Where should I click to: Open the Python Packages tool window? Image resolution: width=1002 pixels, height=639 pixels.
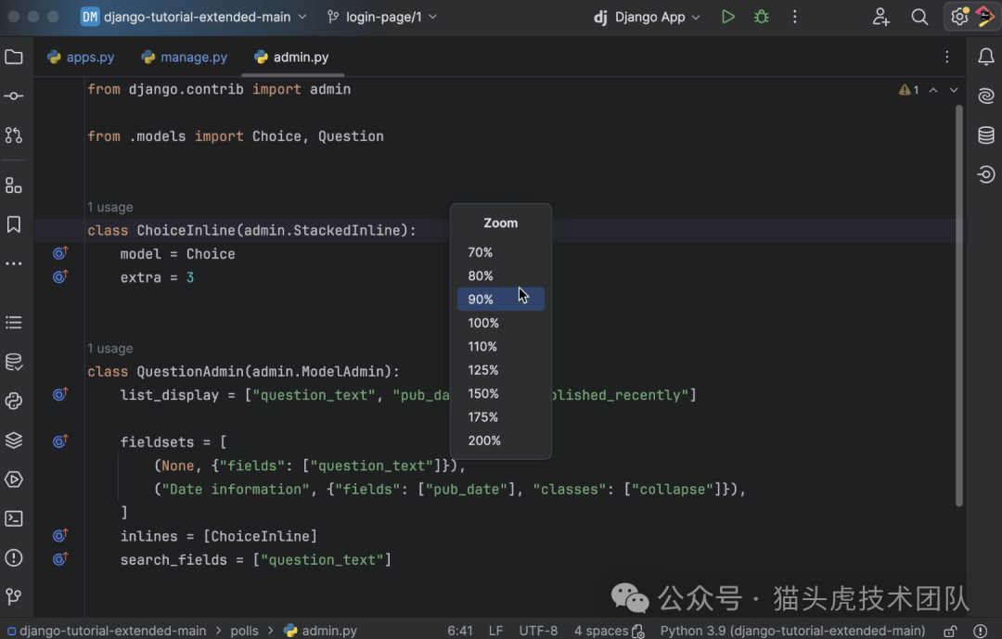coord(14,440)
